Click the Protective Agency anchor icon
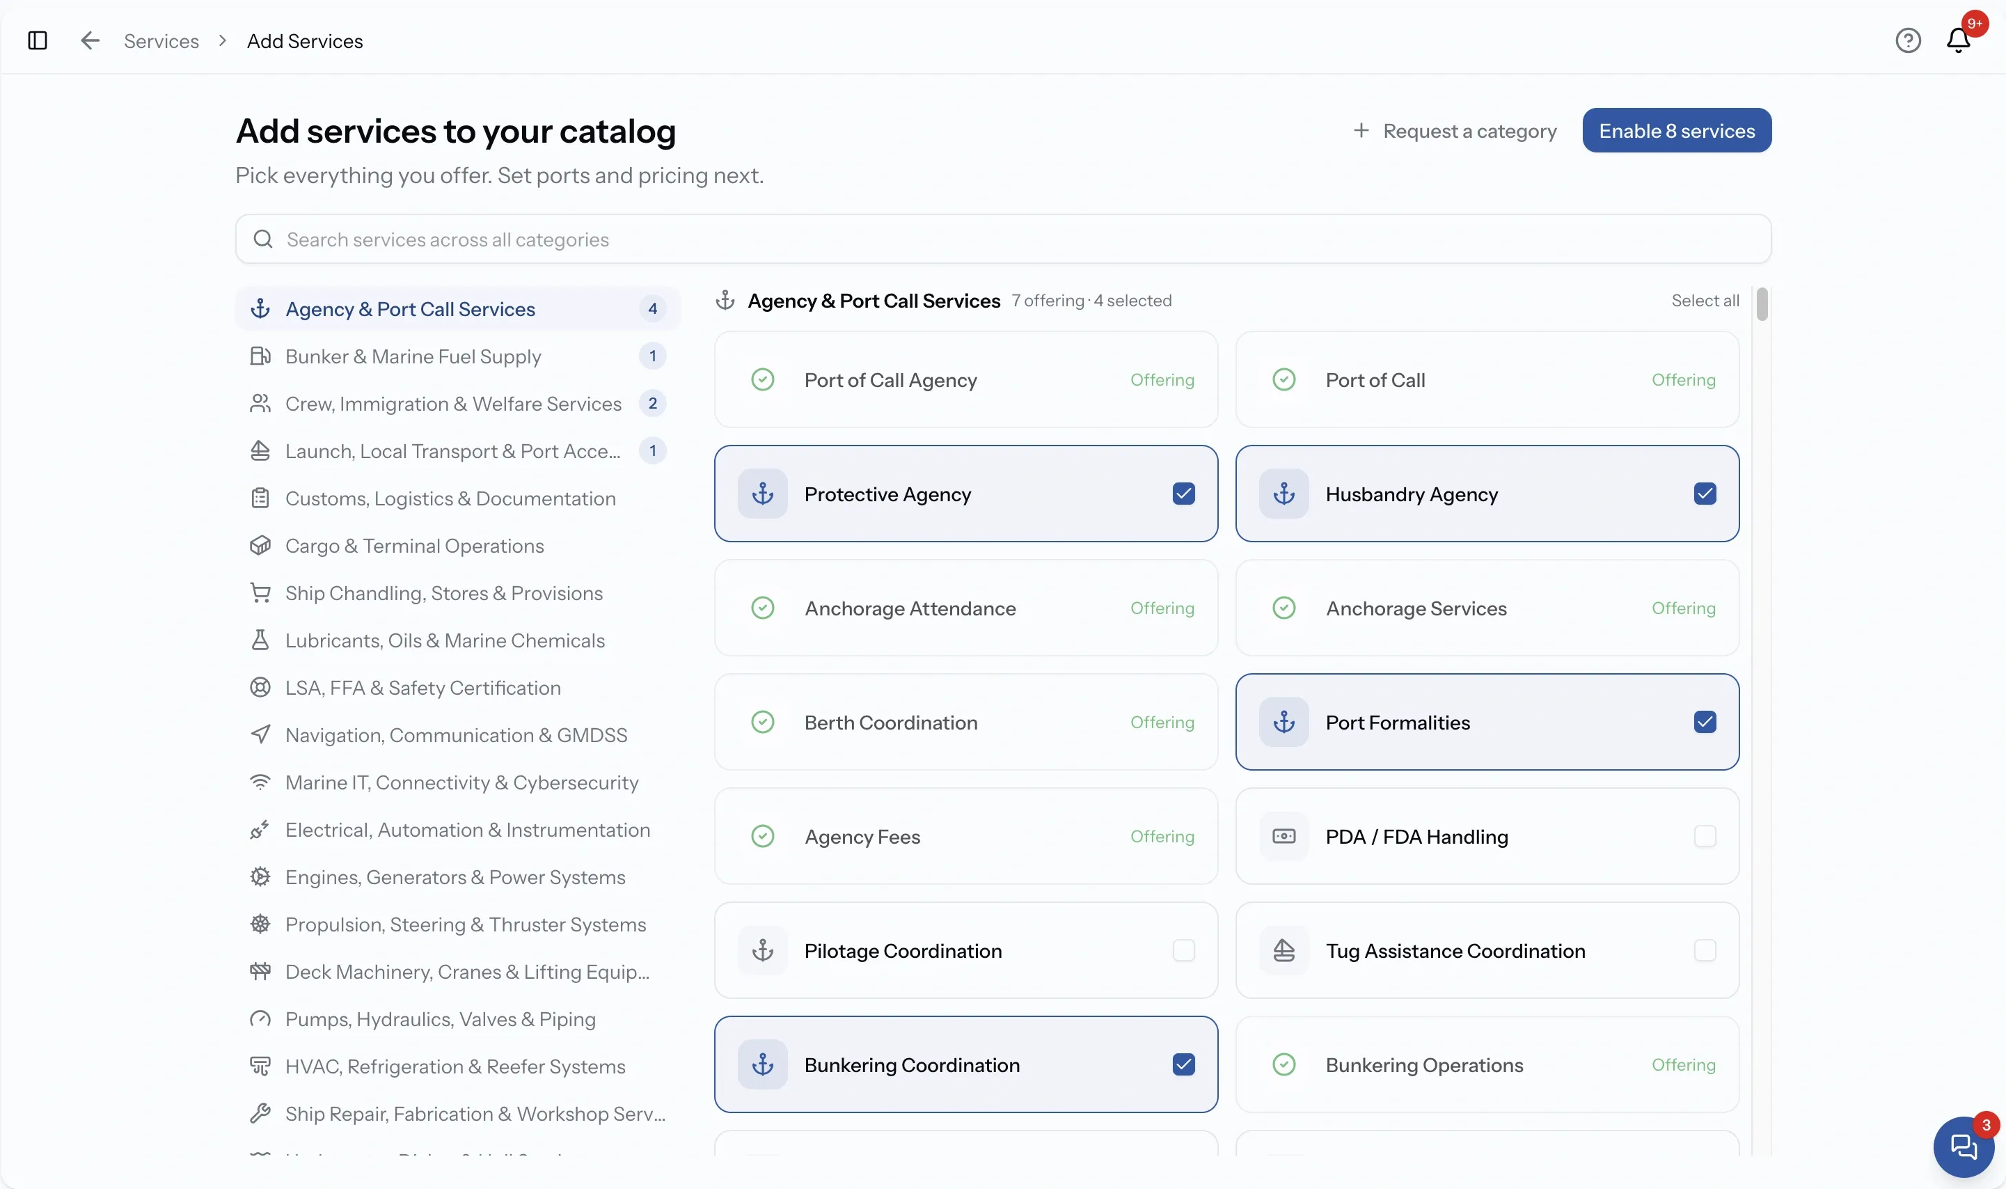 [x=763, y=494]
